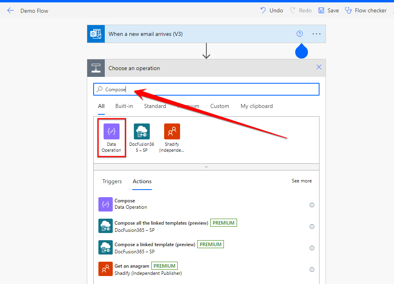
Task: Click icon for Compose a linked template
Action: click(106, 248)
